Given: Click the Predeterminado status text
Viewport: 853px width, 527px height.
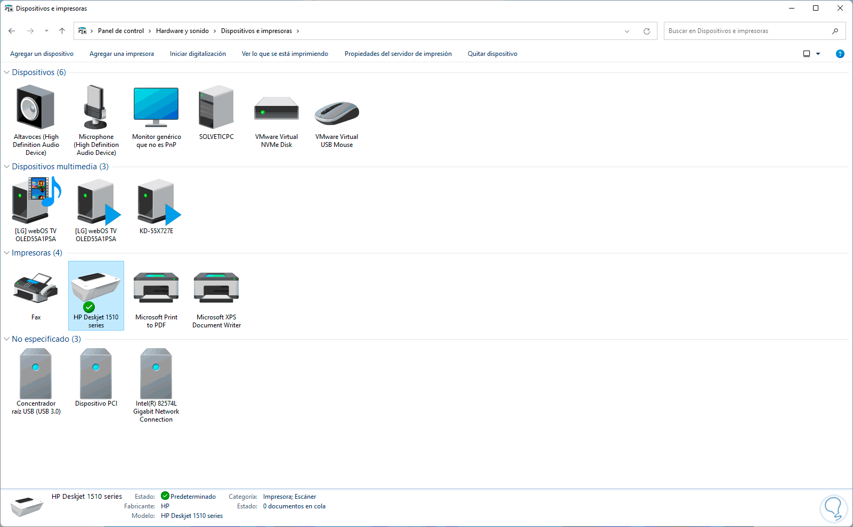Looking at the screenshot, I should pyautogui.click(x=193, y=497).
